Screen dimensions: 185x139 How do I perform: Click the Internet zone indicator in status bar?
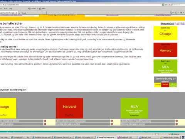(x=175, y=134)
